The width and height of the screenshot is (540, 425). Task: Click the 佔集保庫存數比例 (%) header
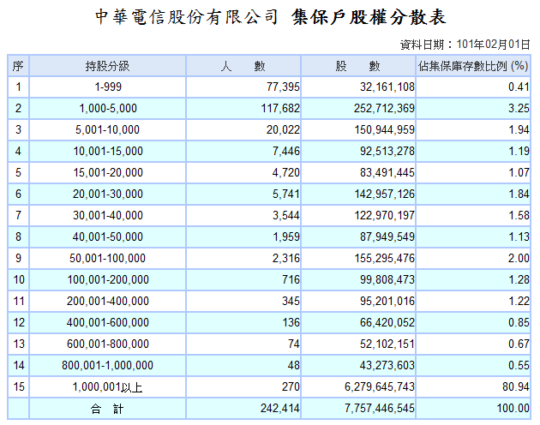[473, 66]
